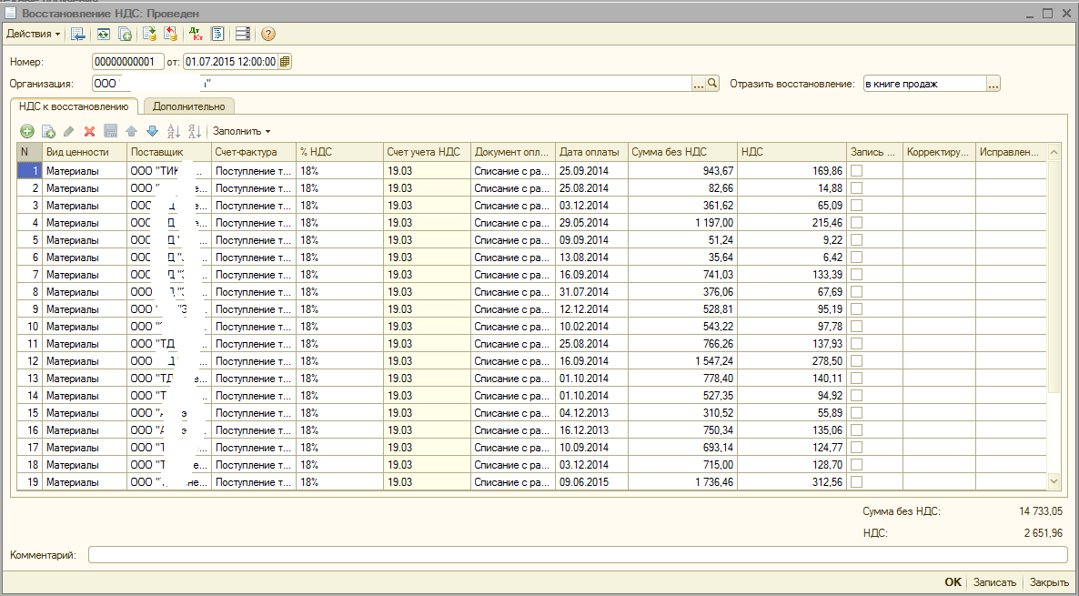The height and width of the screenshot is (596, 1079).
Task: Select the sum cell 1 547,24
Action: tap(682, 360)
